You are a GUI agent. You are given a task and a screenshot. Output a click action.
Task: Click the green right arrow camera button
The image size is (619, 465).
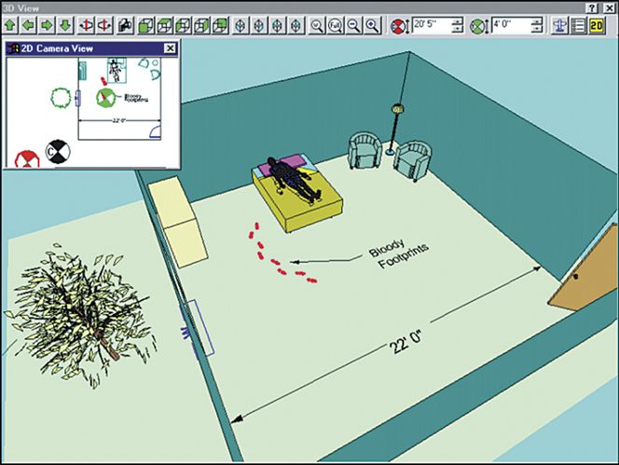click(45, 25)
